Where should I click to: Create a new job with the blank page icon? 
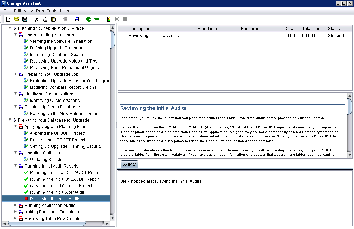[x=8, y=19]
